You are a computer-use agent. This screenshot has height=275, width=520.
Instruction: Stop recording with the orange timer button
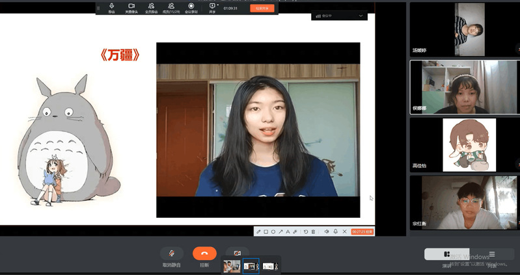point(362,231)
